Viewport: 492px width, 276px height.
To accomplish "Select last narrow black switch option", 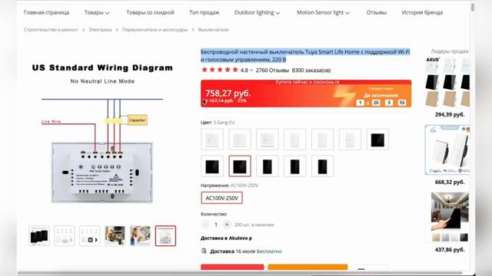I will click(322, 166).
